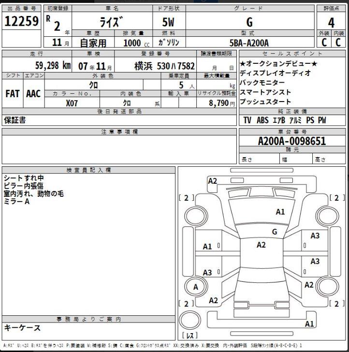Select the inspection date 07年11月

95,66
